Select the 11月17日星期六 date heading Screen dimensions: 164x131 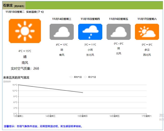click(x=147, y=19)
